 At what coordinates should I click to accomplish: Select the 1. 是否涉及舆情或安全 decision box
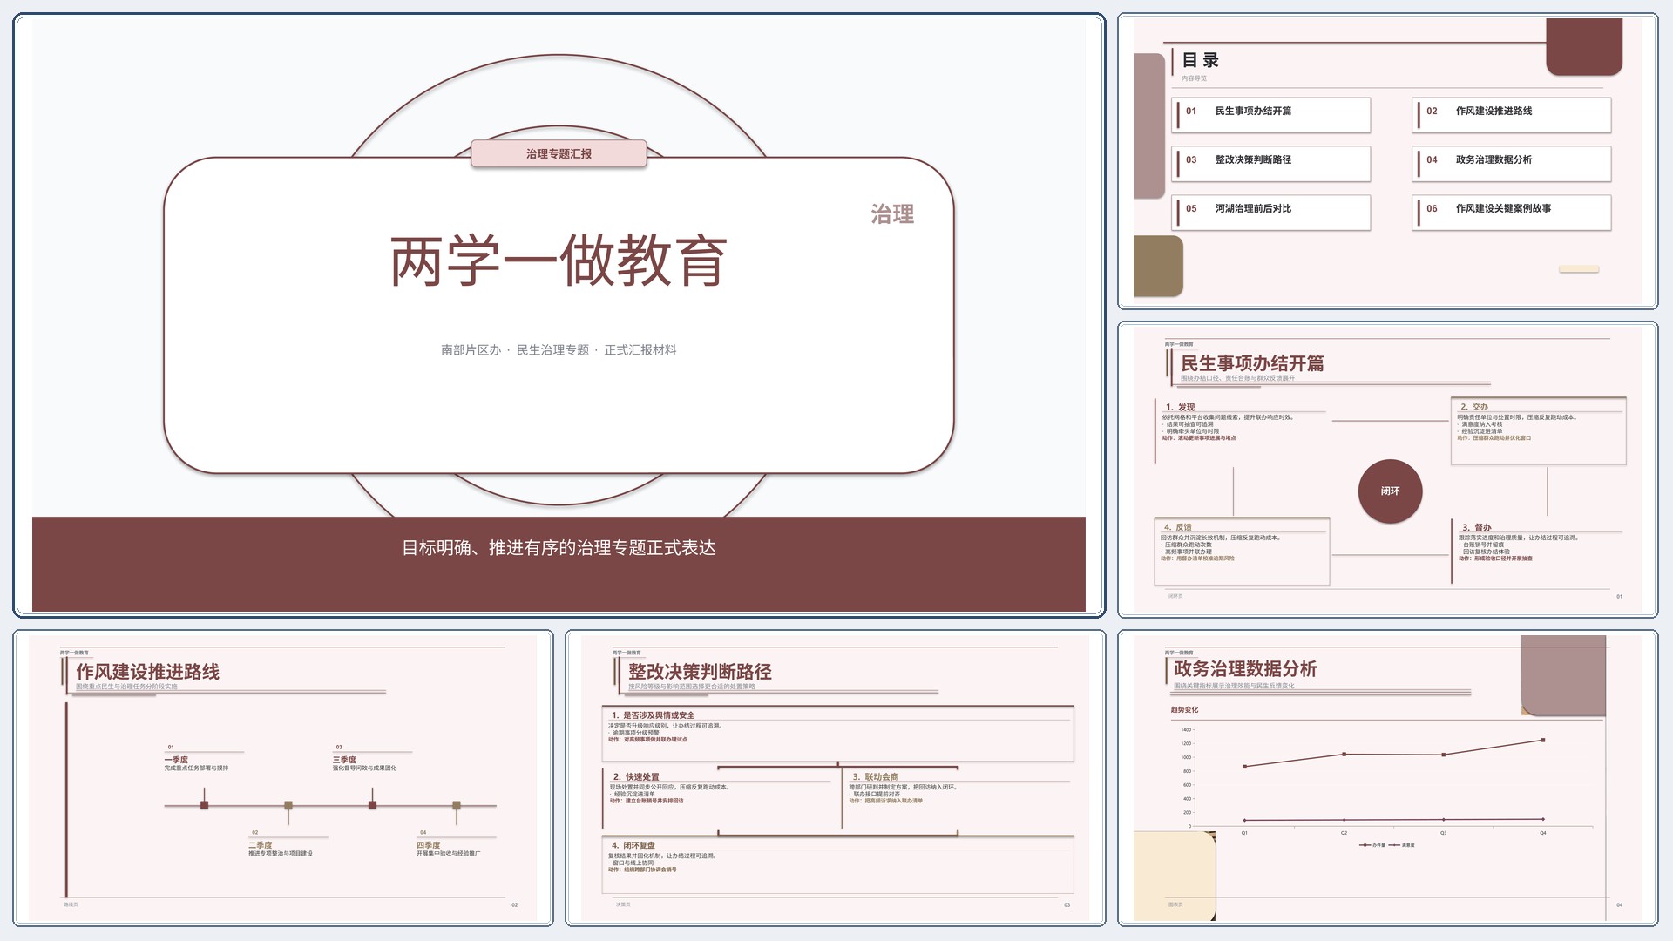[837, 733]
